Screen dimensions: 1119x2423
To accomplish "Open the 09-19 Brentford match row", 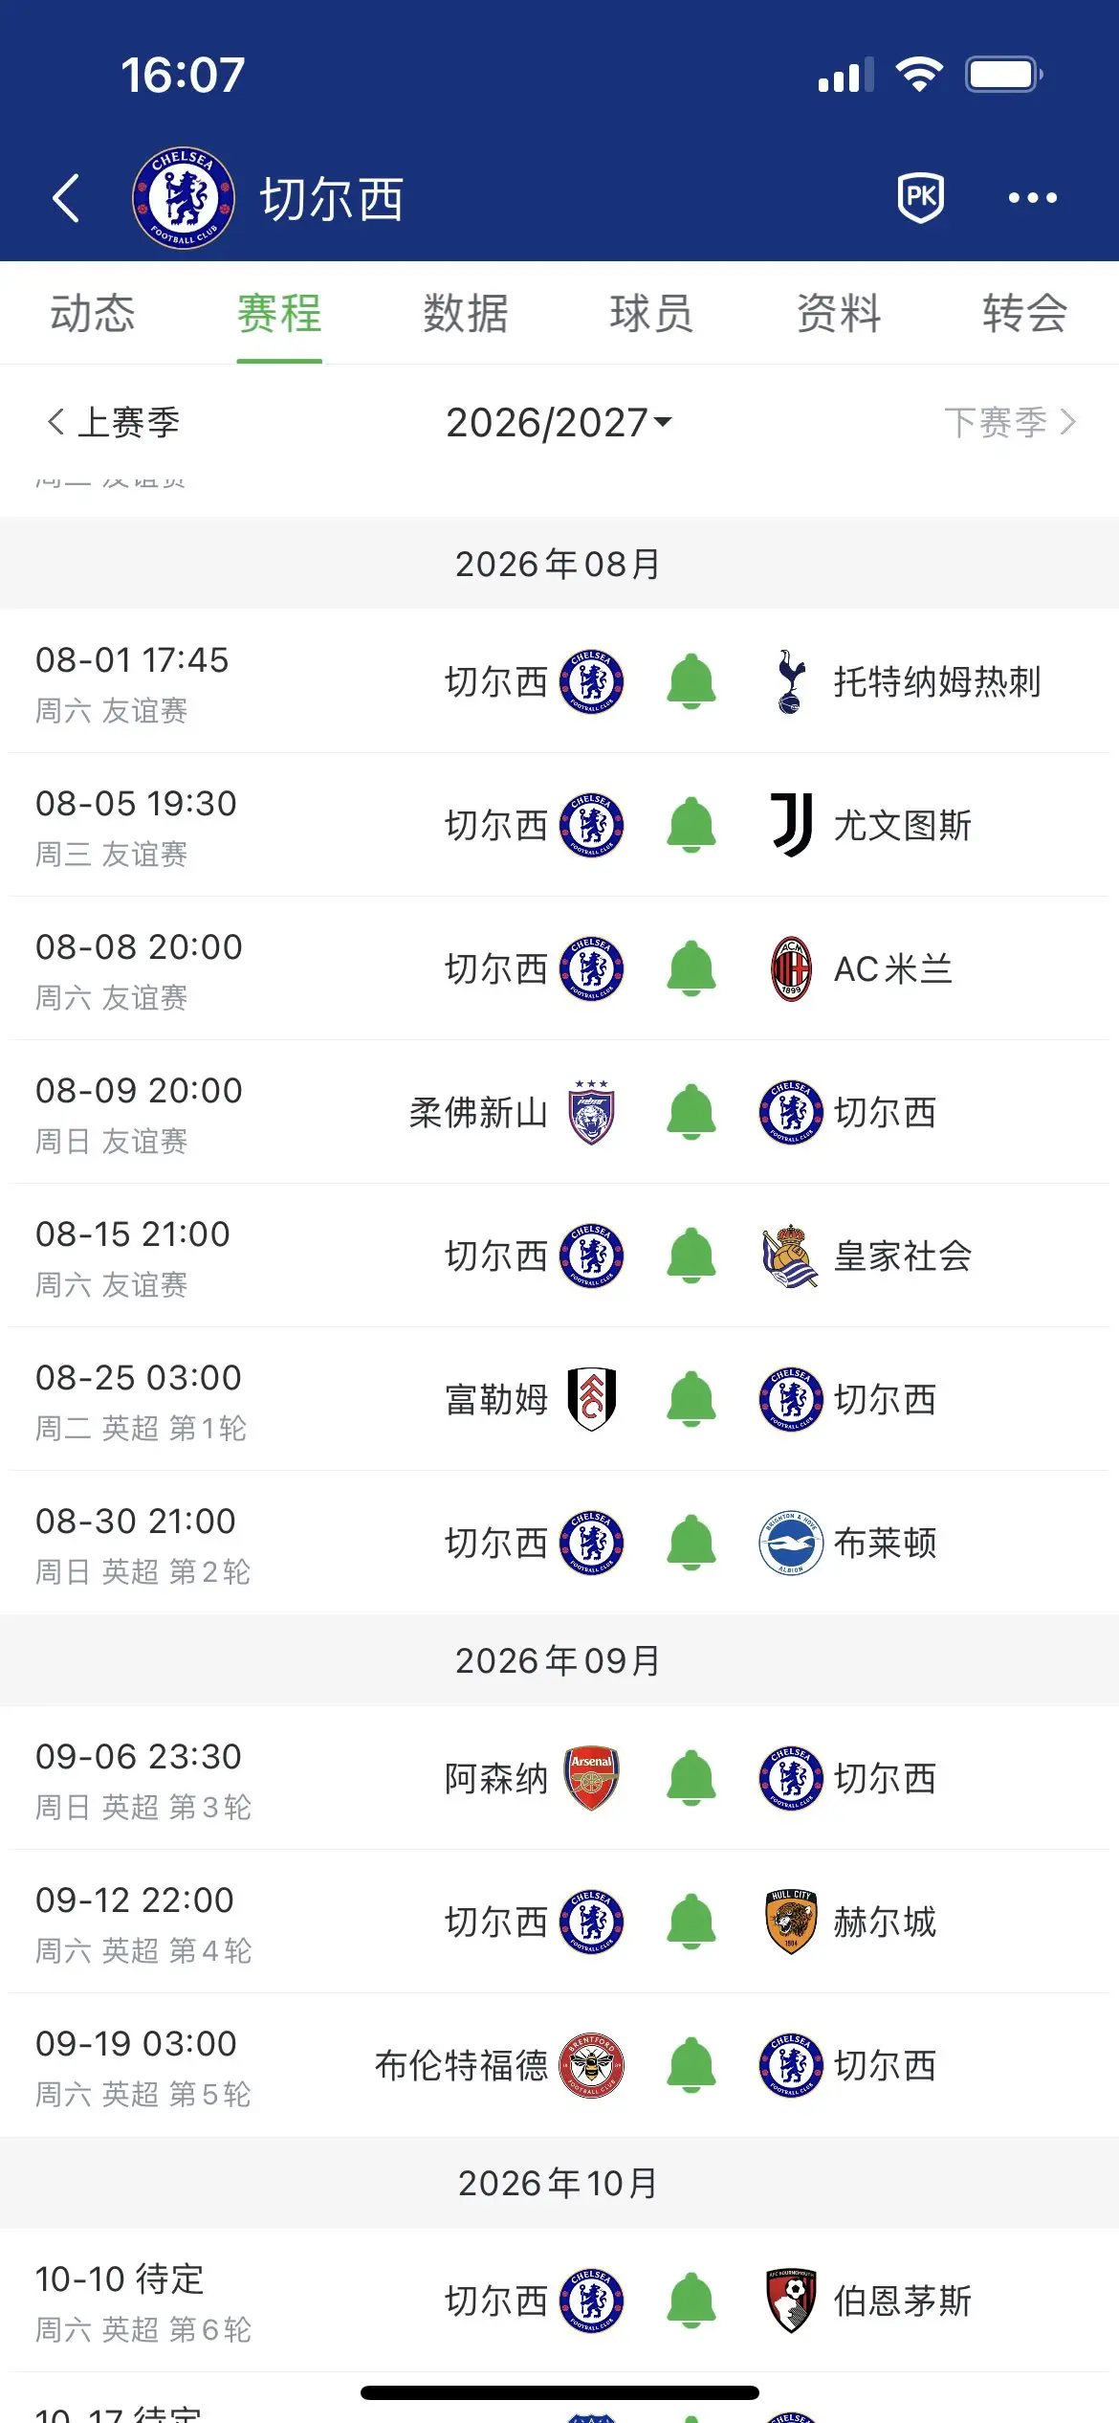I will coord(559,2065).
